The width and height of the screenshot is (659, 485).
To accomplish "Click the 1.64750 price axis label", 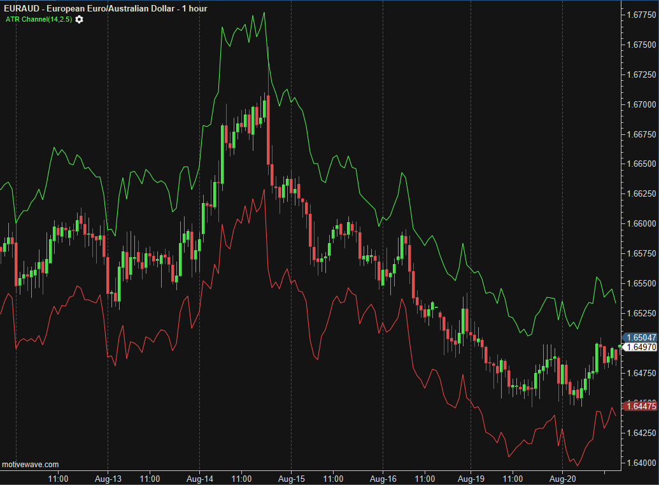I will pos(641,373).
